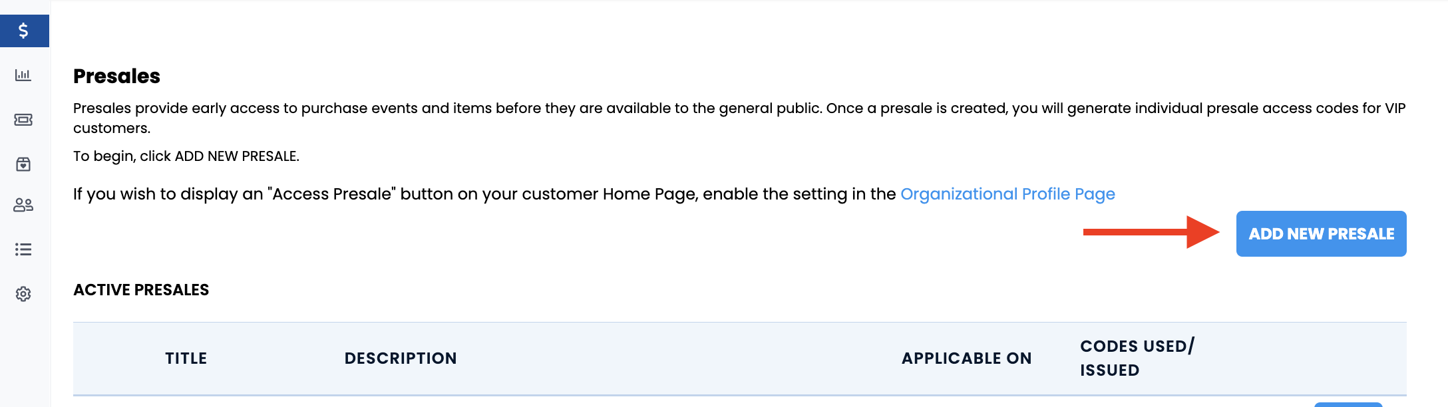
Task: Open the dollar sign sales section
Action: tap(24, 31)
